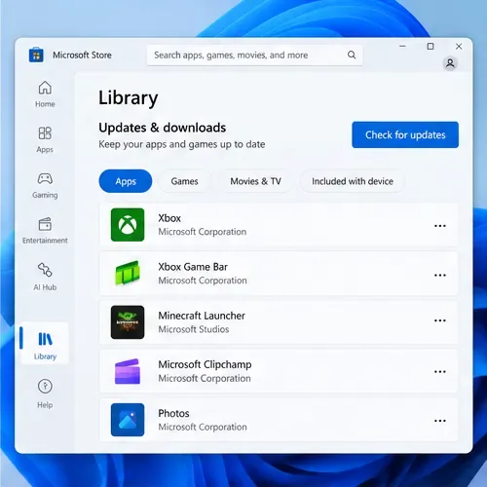
Task: Select the Apps filter tab
Action: [x=126, y=181]
